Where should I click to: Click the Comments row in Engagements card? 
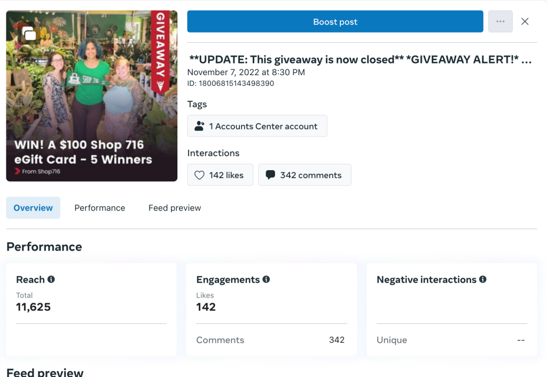pyautogui.click(x=270, y=340)
